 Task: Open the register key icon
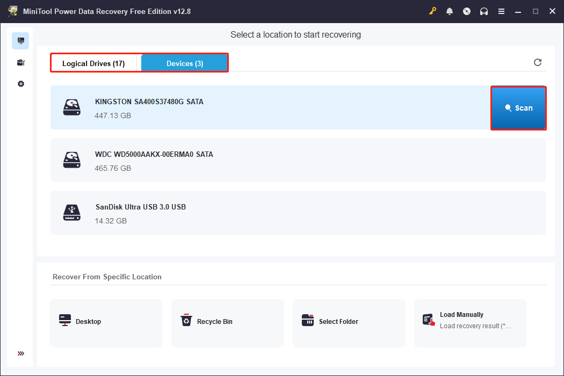click(432, 11)
